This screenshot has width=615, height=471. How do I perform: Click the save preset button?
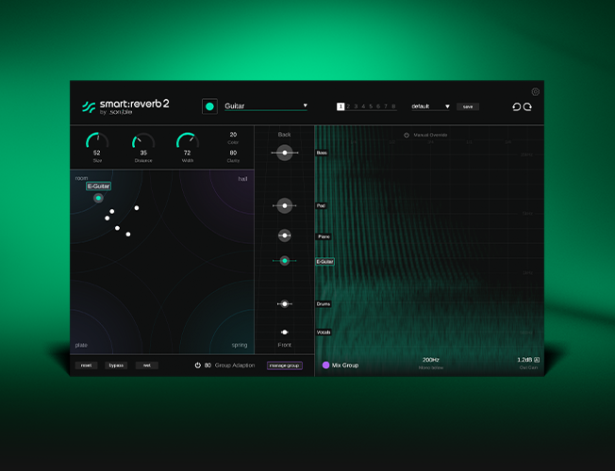pyautogui.click(x=468, y=106)
